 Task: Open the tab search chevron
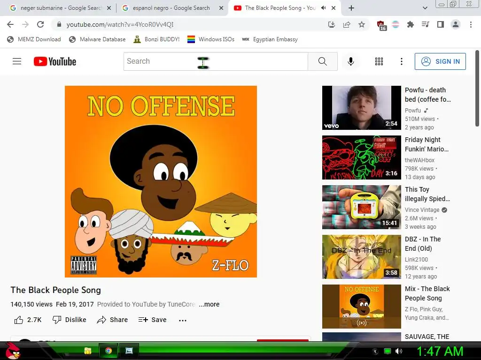425,8
